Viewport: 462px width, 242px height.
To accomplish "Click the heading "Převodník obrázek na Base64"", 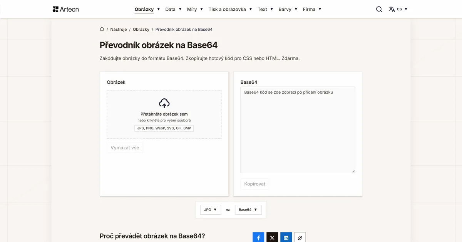I will tap(159, 45).
